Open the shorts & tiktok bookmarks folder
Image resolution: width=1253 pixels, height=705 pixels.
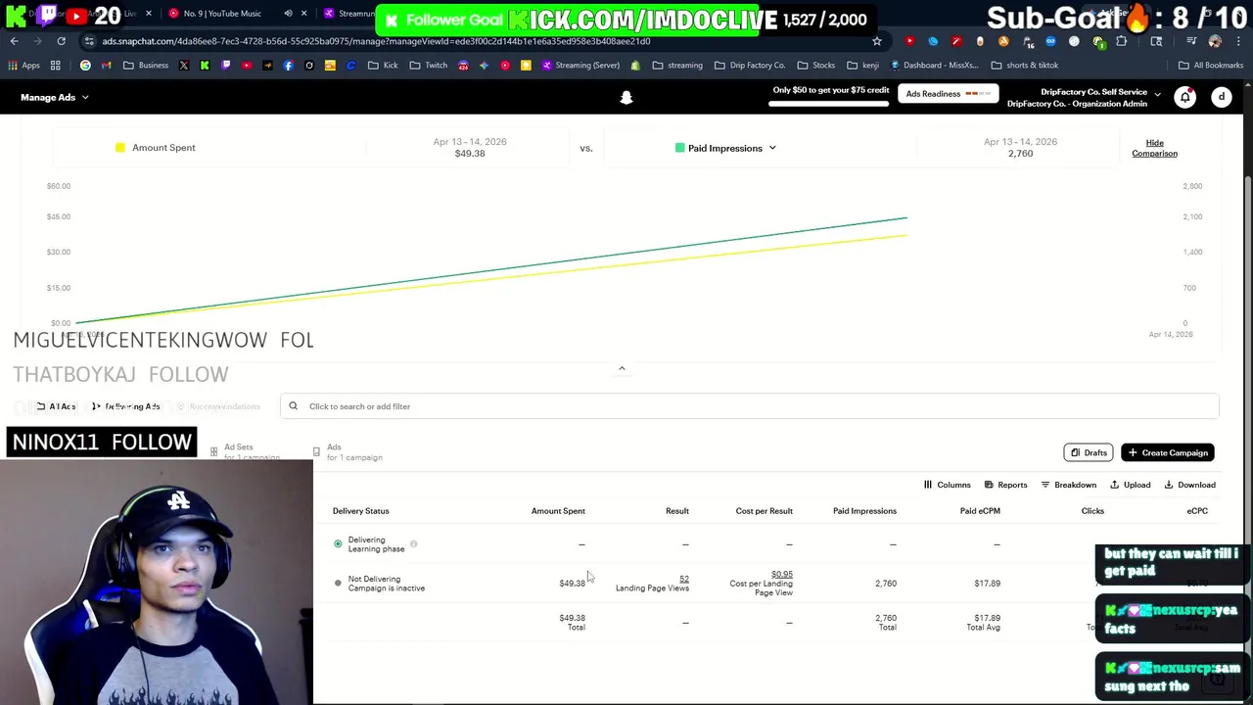[x=1024, y=66]
